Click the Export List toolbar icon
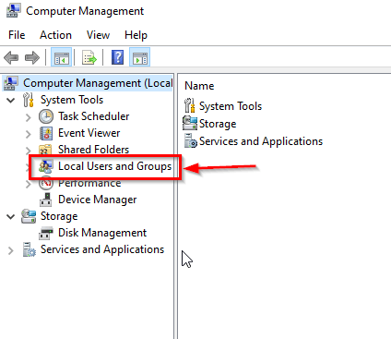The width and height of the screenshot is (391, 339). (89, 57)
